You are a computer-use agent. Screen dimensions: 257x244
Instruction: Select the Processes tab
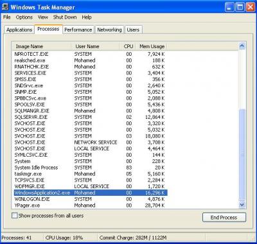[x=48, y=29]
